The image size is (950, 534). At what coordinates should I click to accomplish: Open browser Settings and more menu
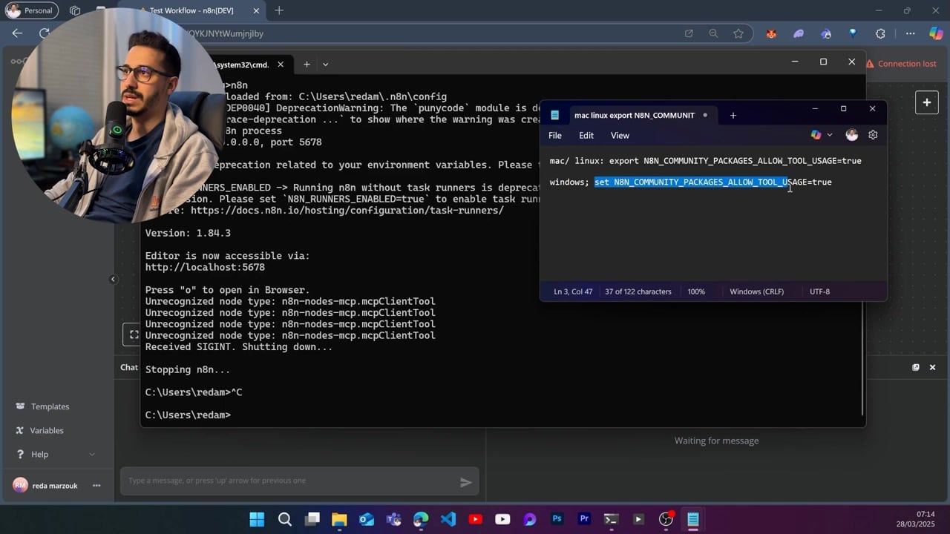pyautogui.click(x=910, y=33)
